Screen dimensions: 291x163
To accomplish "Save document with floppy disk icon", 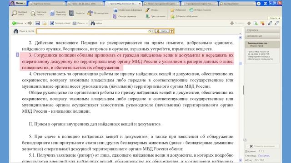I will 38,23.
